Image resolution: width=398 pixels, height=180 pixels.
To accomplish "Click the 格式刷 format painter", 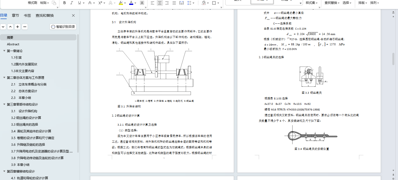I will (x=33, y=3).
